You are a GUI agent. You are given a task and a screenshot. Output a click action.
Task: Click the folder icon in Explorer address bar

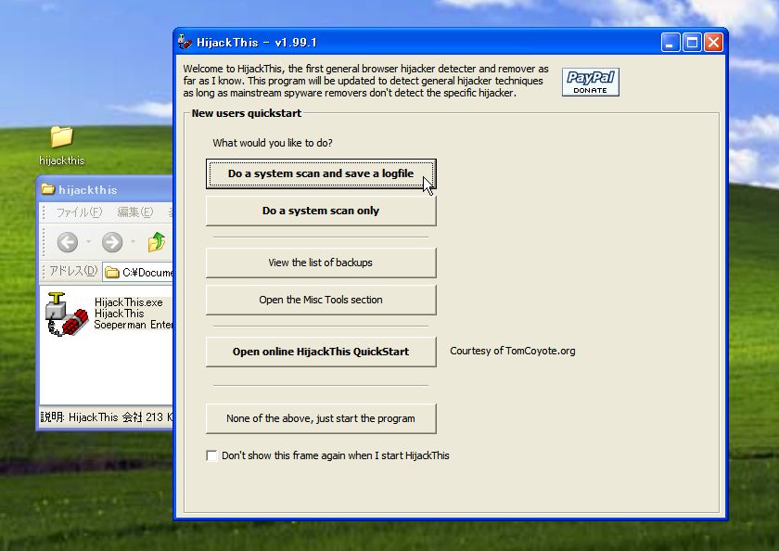[112, 273]
